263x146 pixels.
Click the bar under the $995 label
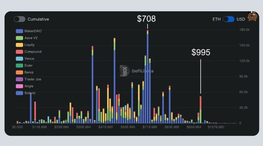pyautogui.click(x=201, y=110)
